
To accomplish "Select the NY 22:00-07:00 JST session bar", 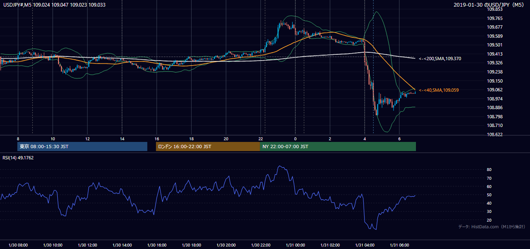I will point(338,146).
